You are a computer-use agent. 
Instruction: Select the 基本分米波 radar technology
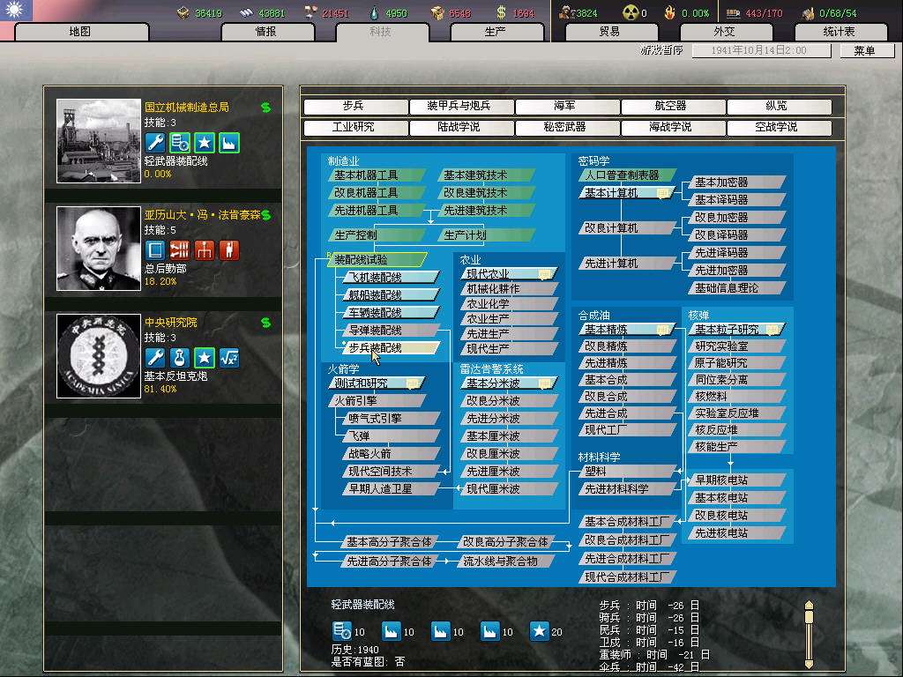coord(509,383)
